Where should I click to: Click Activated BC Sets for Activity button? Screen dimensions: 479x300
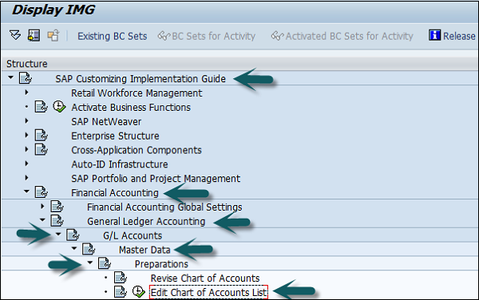pyautogui.click(x=342, y=36)
